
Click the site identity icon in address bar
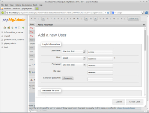point(7,13)
